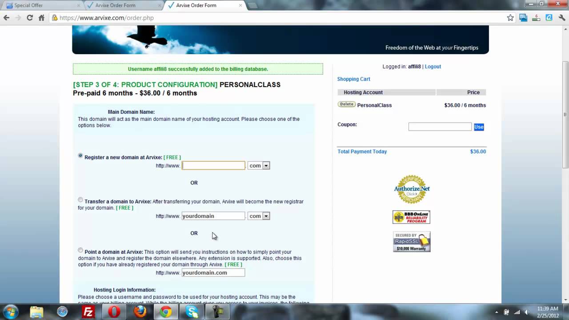Click the '$36.00 / 6 months' cart price
The height and width of the screenshot is (320, 569).
tap(465, 105)
